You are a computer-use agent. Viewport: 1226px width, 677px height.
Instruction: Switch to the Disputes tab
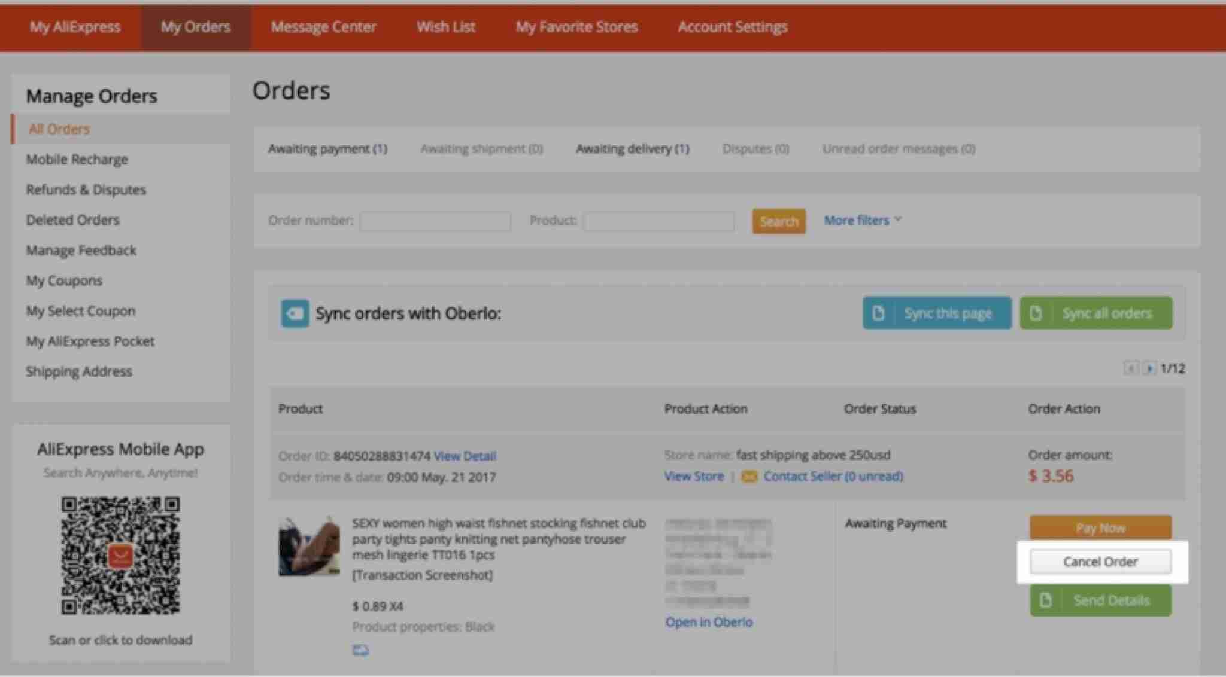[x=755, y=148]
